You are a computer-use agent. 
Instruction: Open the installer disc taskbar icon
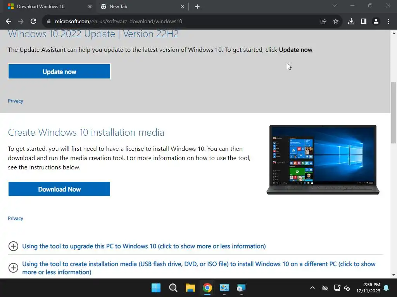pos(241,288)
